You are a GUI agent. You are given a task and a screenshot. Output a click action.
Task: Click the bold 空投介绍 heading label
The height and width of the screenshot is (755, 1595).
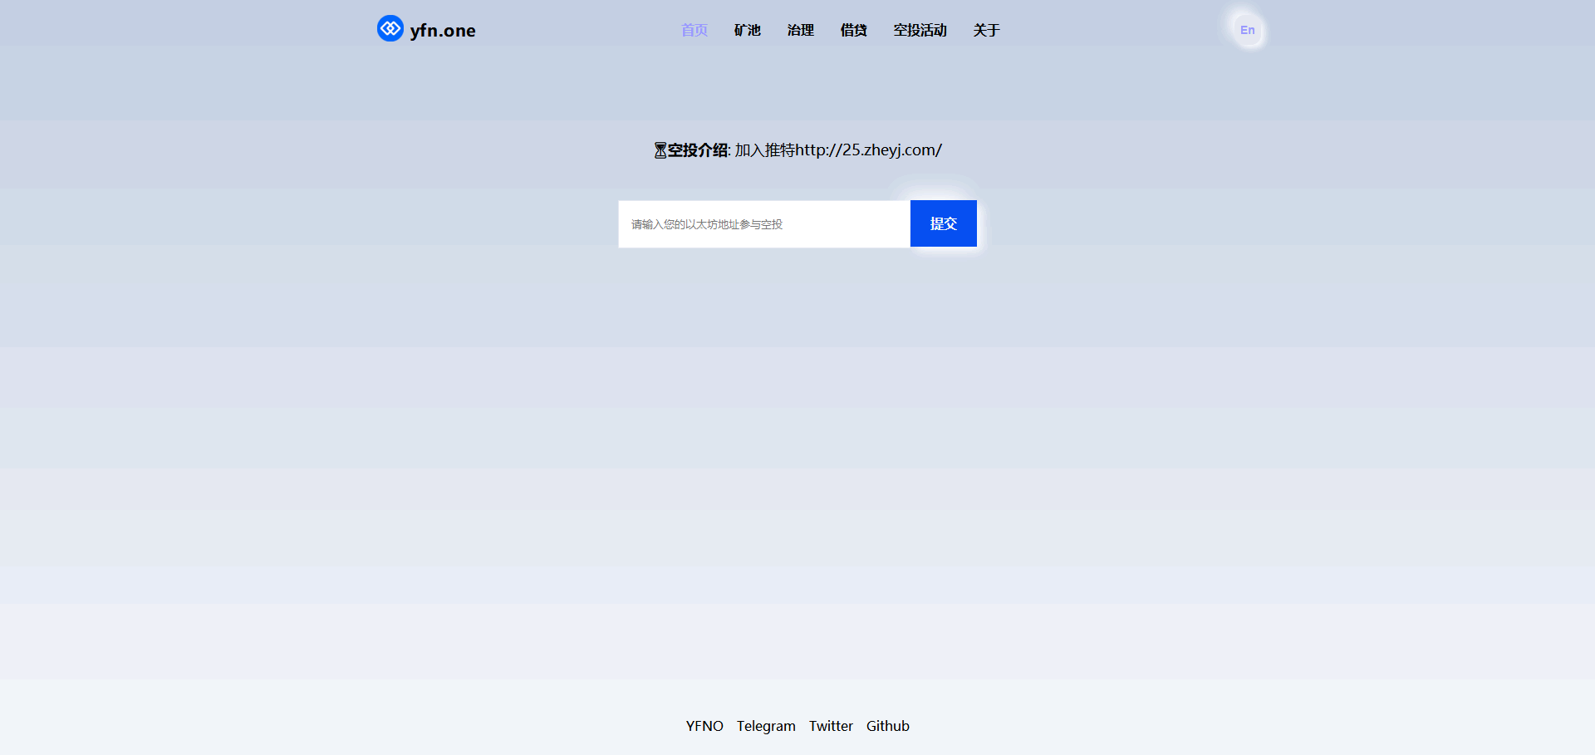[x=698, y=150]
